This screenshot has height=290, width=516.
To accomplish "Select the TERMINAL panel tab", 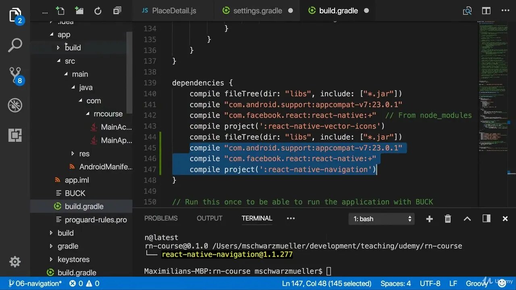I will click(x=257, y=218).
